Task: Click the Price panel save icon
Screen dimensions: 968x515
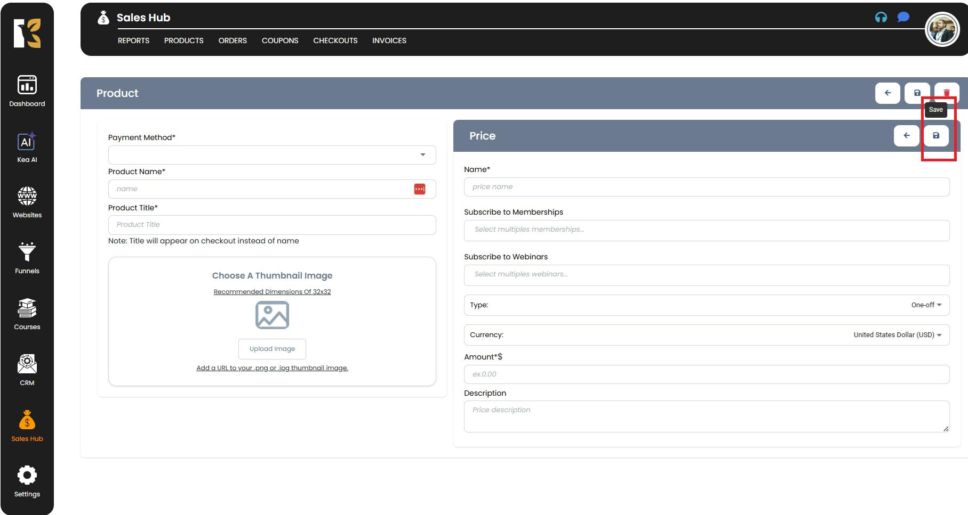Action: tap(936, 136)
